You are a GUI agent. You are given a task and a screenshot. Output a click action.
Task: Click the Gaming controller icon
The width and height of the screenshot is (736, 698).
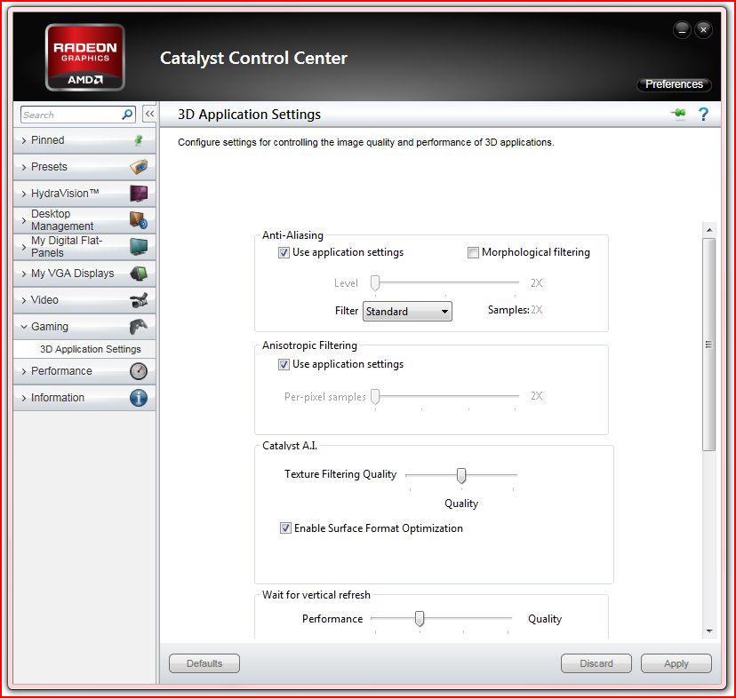click(x=139, y=326)
